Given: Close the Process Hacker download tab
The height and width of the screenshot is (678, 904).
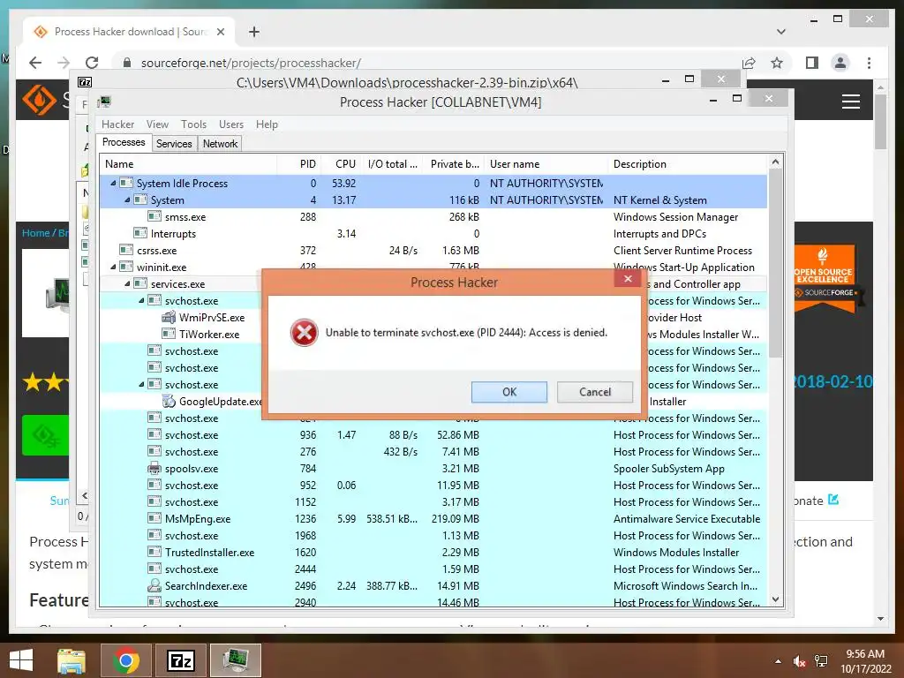Looking at the screenshot, I should [220, 32].
